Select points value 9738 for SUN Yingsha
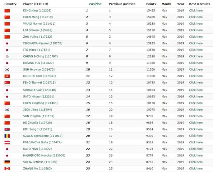 [150, 116]
